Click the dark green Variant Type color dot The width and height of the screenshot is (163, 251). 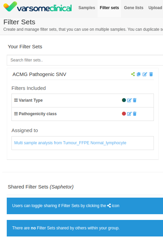pos(124,100)
